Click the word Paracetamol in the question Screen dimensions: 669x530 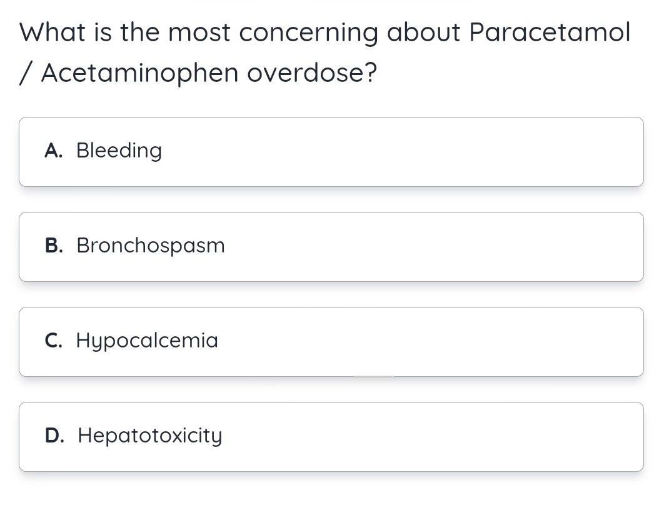click(x=550, y=32)
